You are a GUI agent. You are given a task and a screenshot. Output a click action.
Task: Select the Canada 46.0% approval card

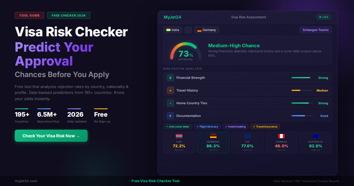pyautogui.click(x=281, y=142)
